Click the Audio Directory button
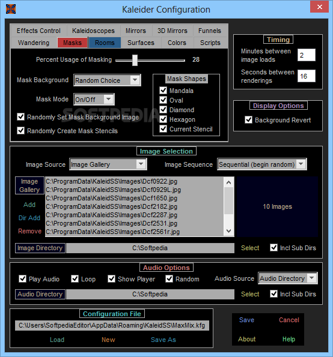The width and height of the screenshot is (333, 357). (40, 294)
